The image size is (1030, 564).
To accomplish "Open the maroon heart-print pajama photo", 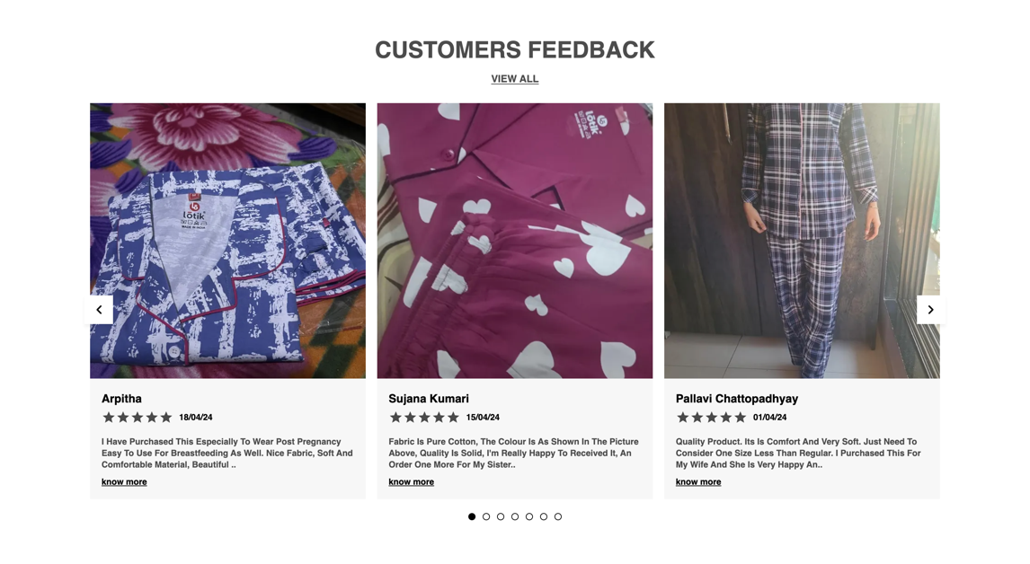I will click(x=515, y=241).
